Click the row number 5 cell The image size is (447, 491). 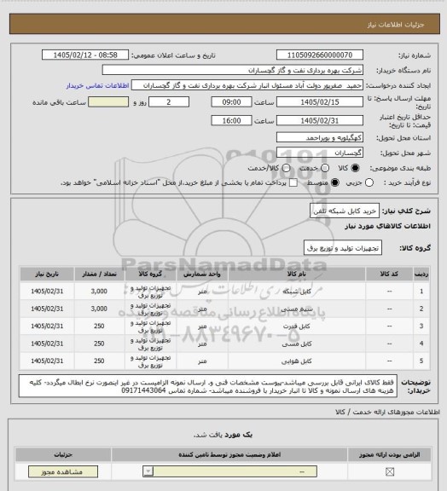click(x=421, y=361)
